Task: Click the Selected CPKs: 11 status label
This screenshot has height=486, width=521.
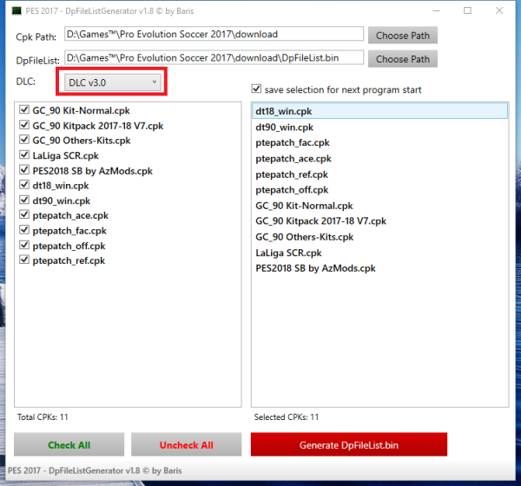Action: tap(287, 417)
